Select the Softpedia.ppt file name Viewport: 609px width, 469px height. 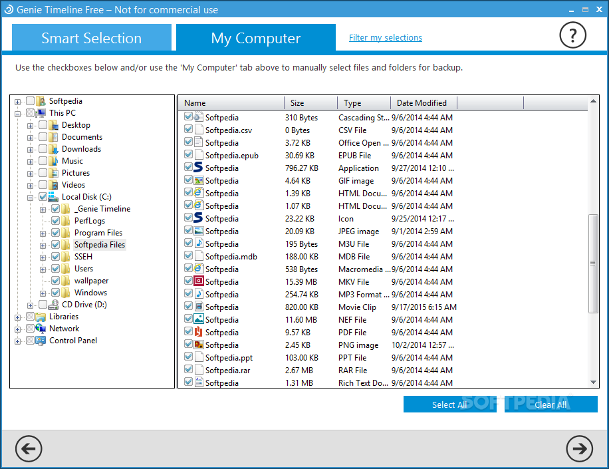coord(229,357)
